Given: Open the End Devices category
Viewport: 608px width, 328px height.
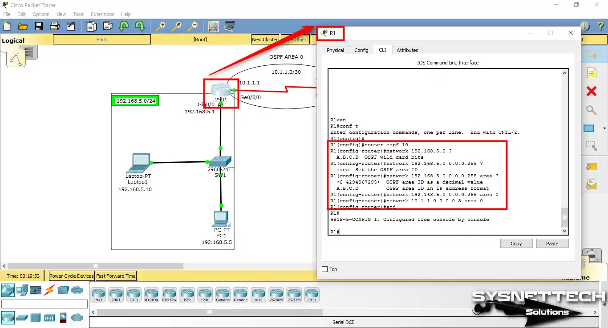Looking at the screenshot, I should click(22, 290).
